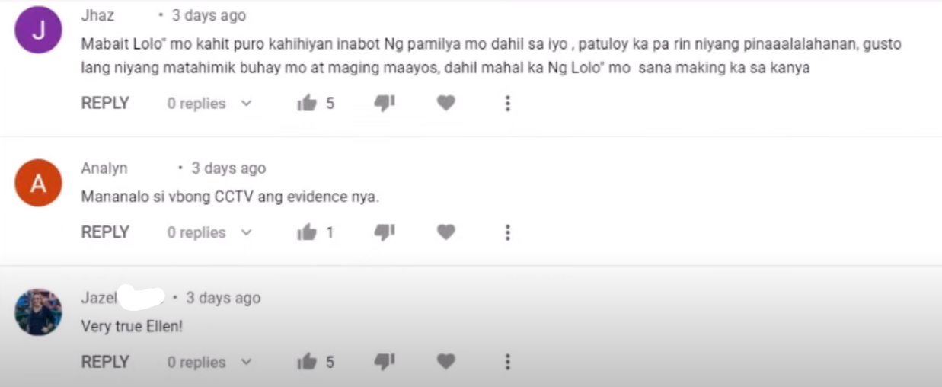Dislike Analyn's comment

click(385, 232)
